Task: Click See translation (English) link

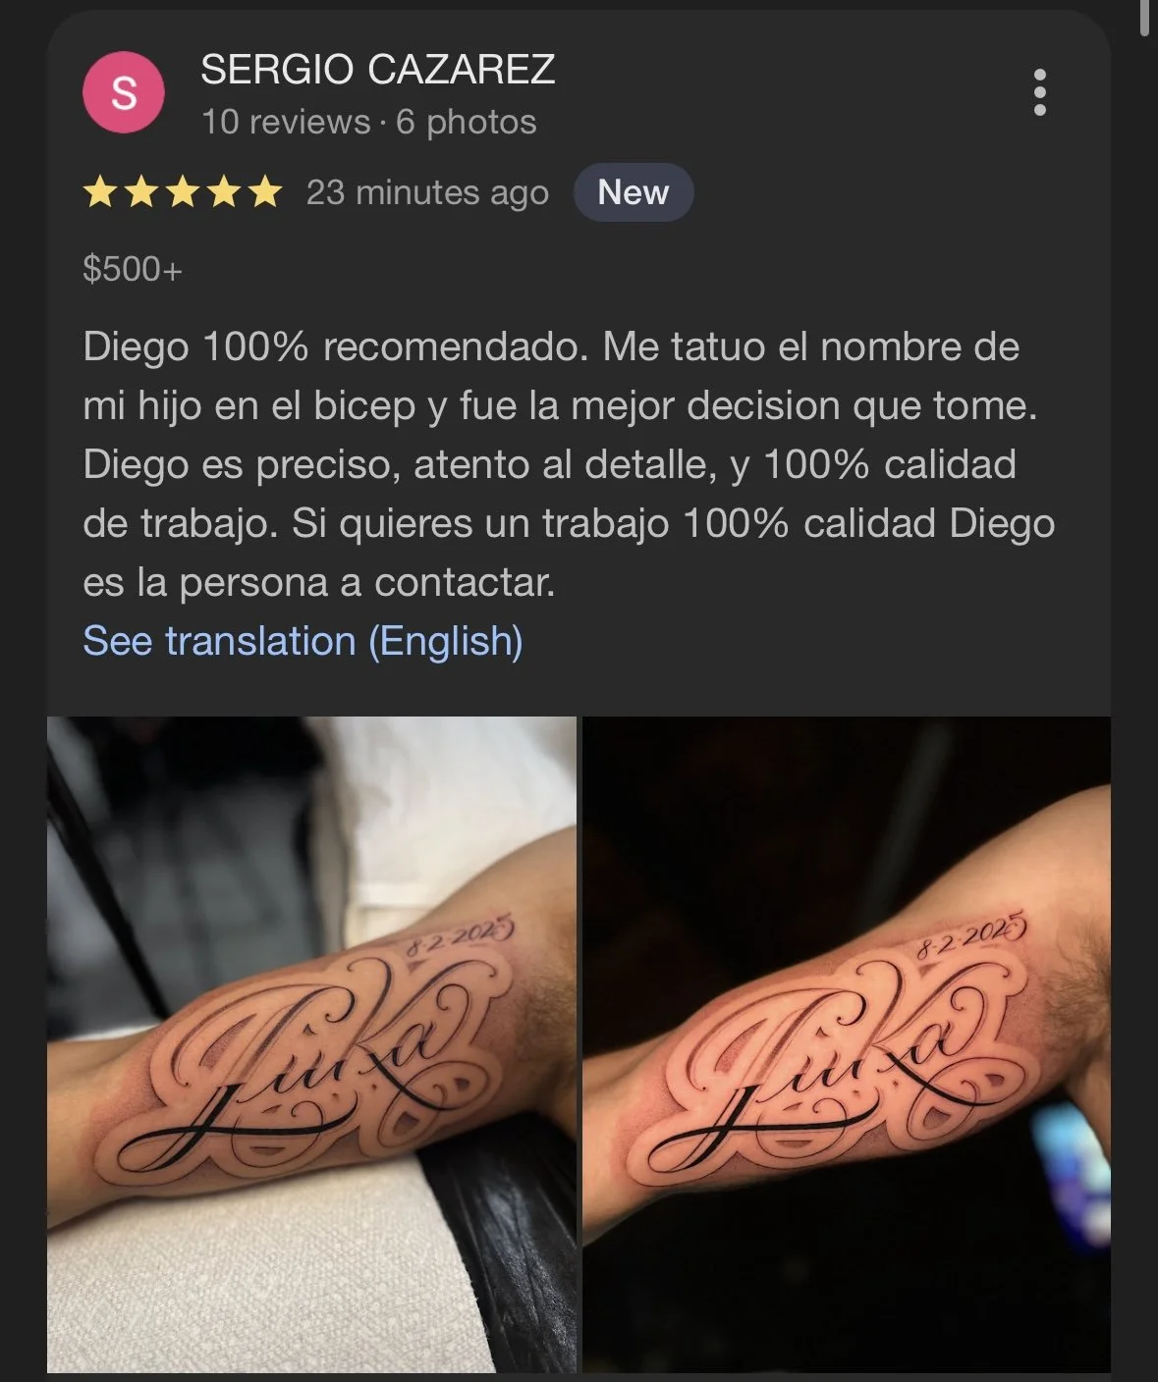Action: tap(303, 641)
